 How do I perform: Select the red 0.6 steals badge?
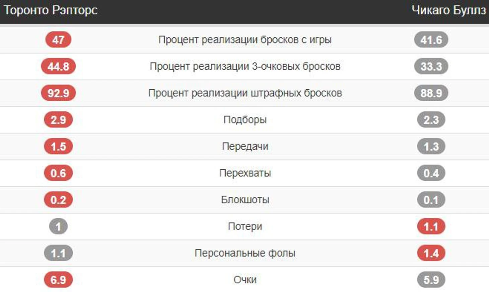(58, 173)
